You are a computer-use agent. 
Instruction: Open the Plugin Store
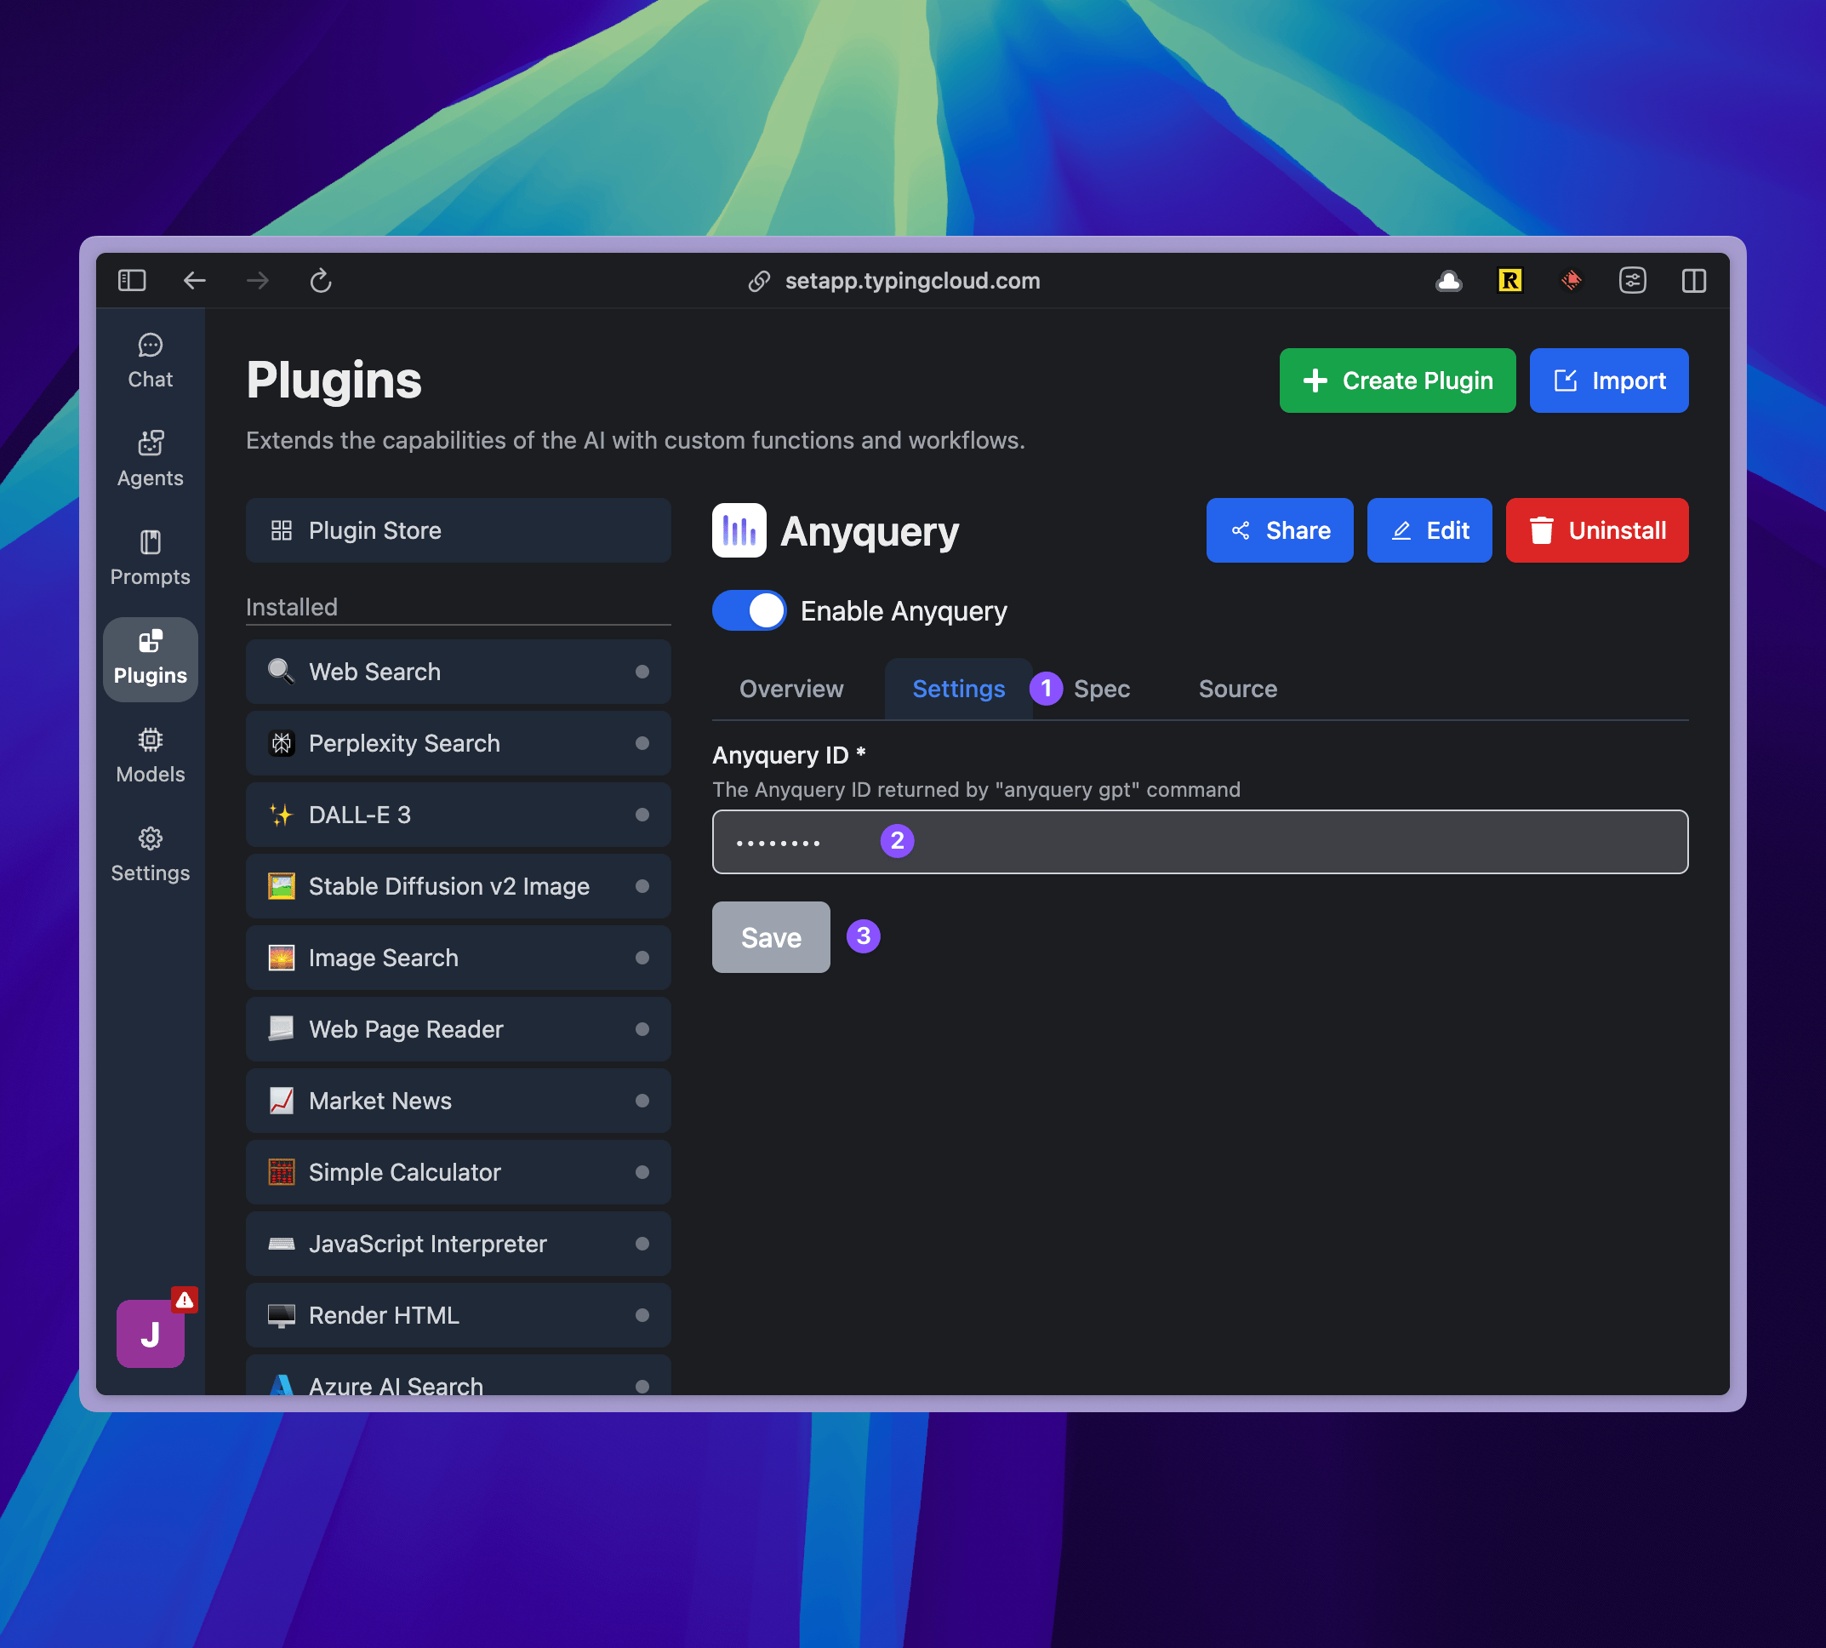coord(458,530)
